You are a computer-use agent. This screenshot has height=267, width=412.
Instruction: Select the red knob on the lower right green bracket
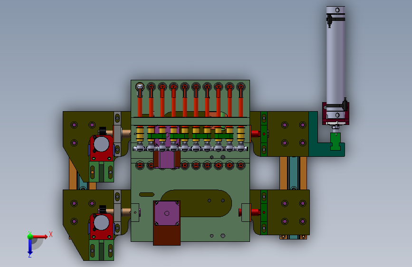(x=255, y=212)
